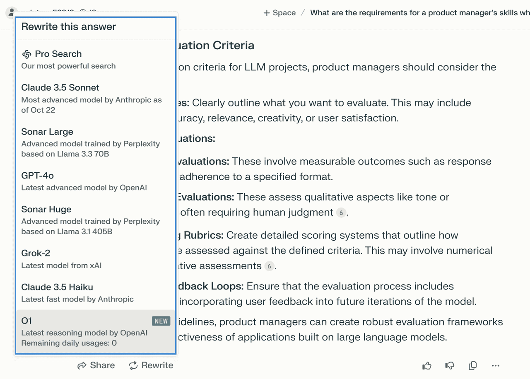Pick Sonar Large model
Image resolution: width=530 pixels, height=379 pixels.
[95, 142]
